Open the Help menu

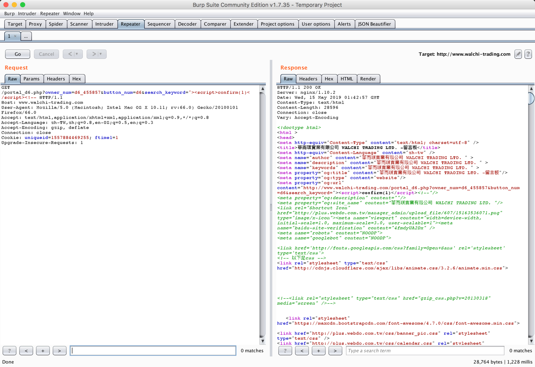pyautogui.click(x=89, y=13)
